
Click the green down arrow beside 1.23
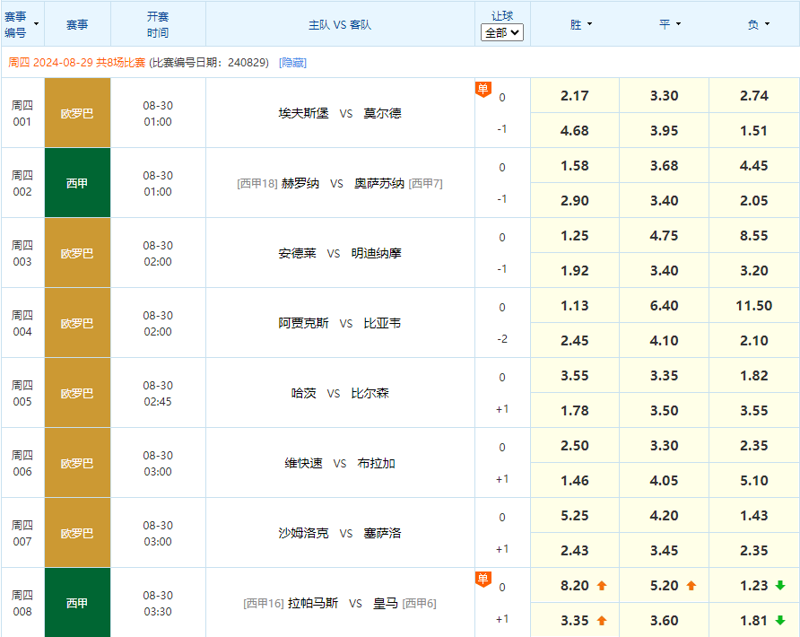780,586
